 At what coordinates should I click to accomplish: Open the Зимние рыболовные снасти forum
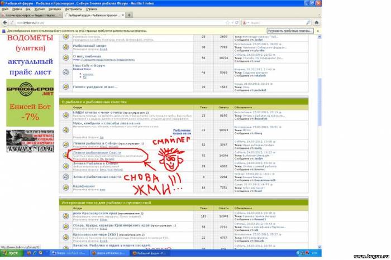click(97, 177)
